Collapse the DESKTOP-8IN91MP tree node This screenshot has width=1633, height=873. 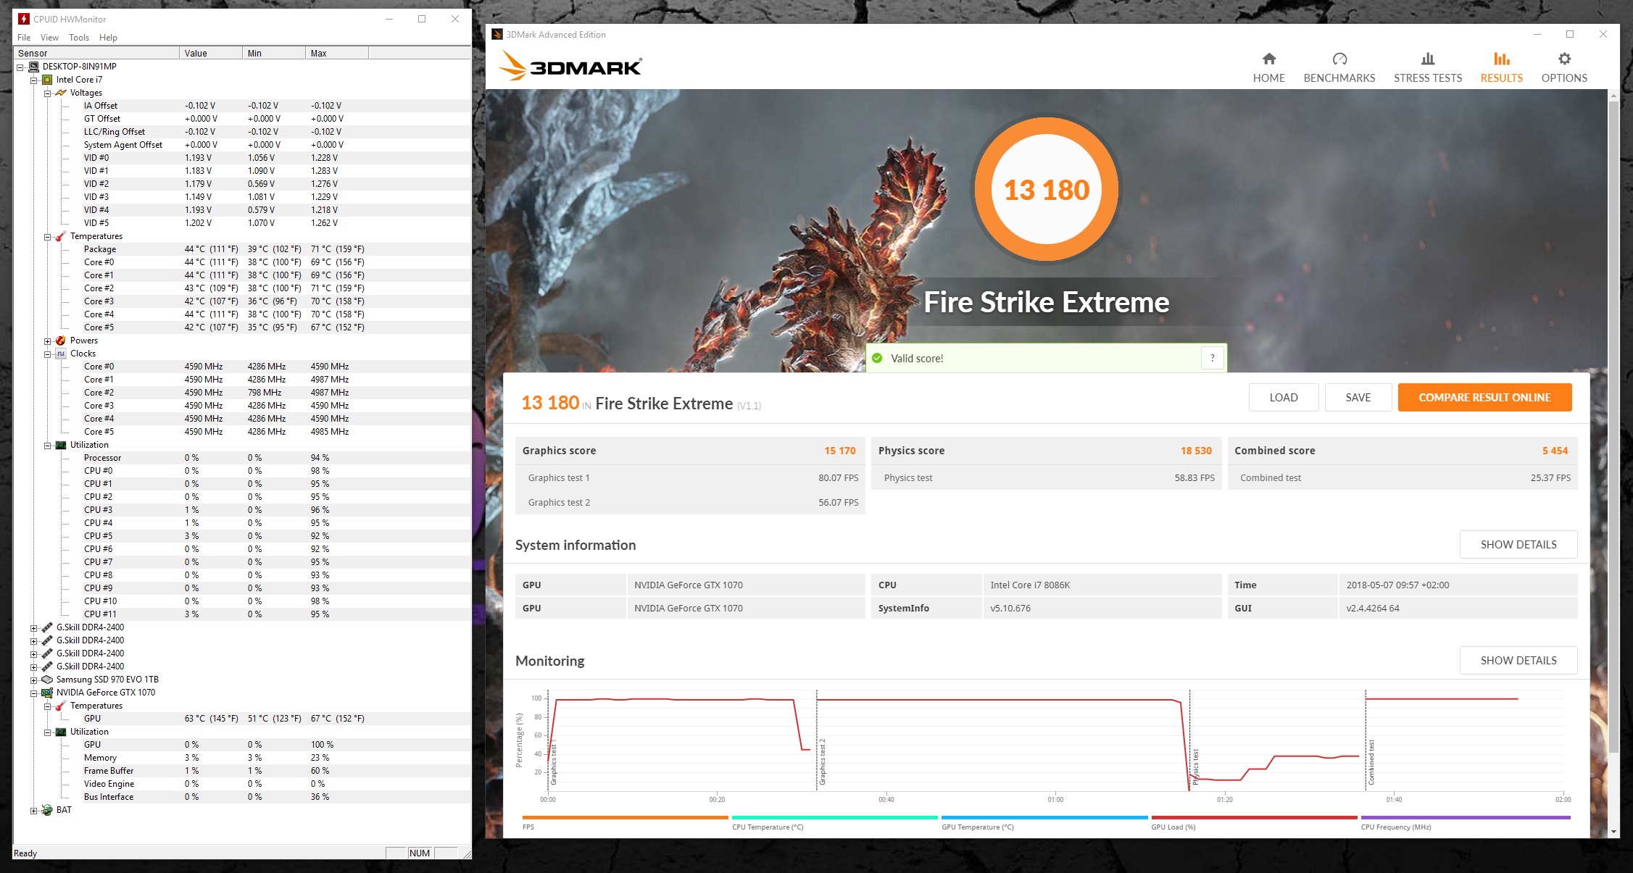coord(20,67)
